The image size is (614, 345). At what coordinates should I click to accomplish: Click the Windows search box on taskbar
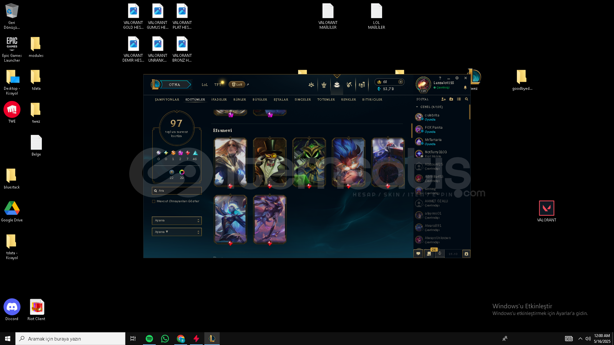click(x=70, y=339)
